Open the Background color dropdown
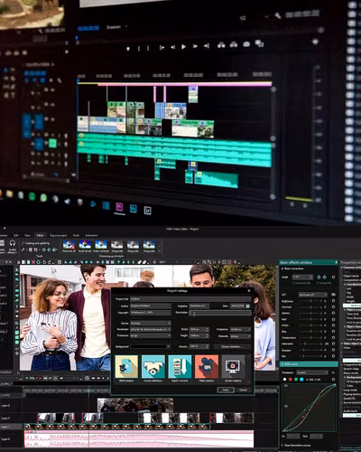The image size is (361, 452). pyautogui.click(x=151, y=346)
